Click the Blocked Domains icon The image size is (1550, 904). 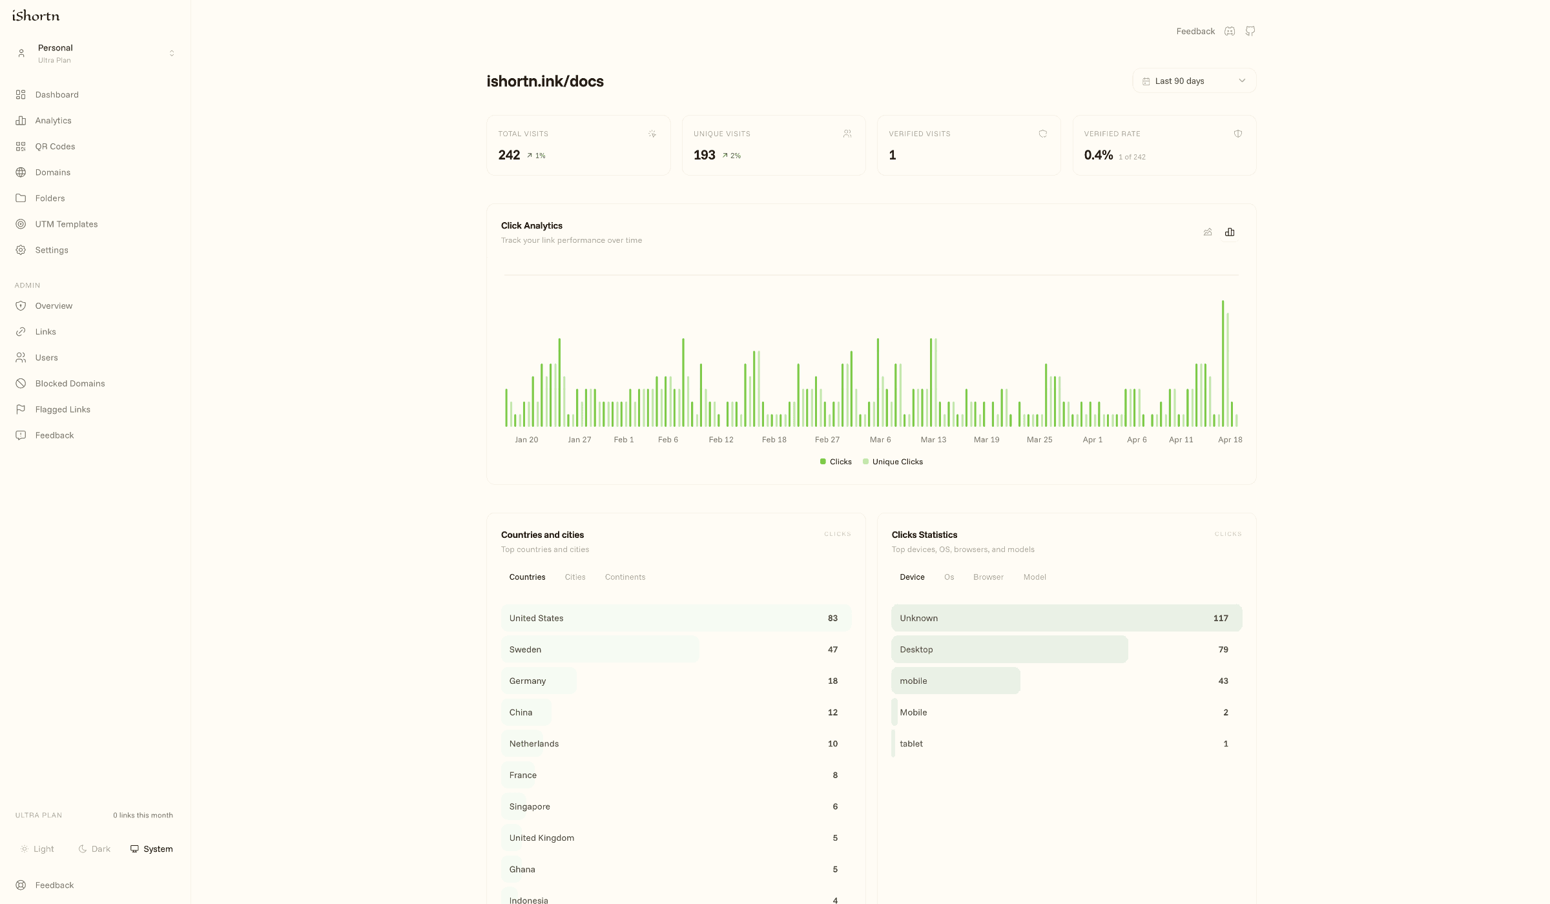coord(21,383)
